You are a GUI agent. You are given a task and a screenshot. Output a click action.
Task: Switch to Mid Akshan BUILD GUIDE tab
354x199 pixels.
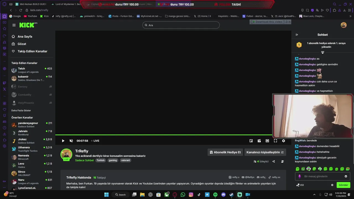31,4
